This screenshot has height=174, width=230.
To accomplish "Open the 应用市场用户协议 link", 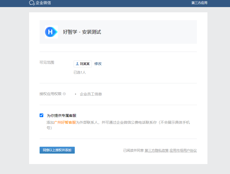I will point(183,150).
